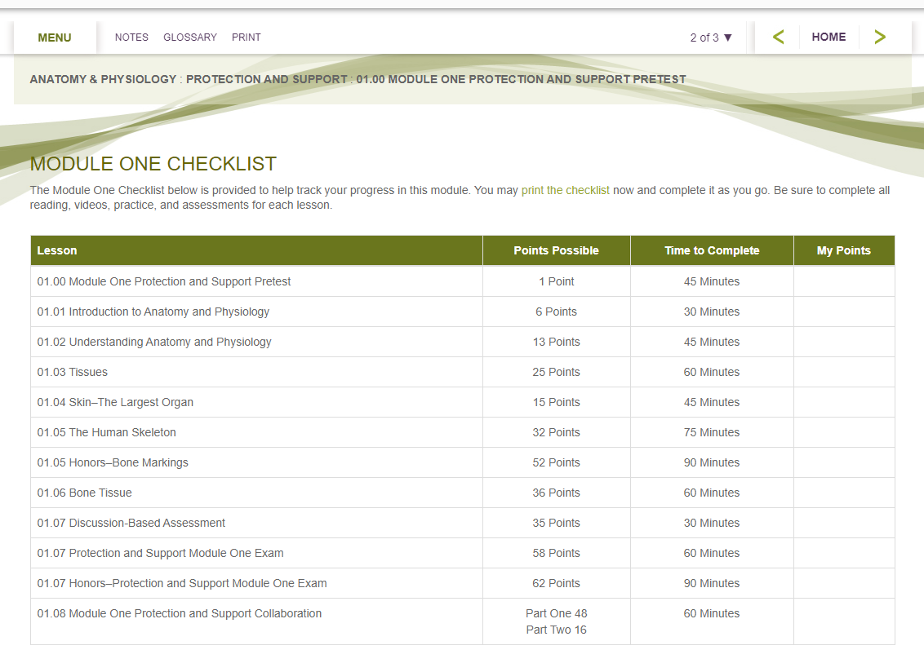Screen dimensions: 924x672
Task: Open the GLOSSARY
Action: (189, 37)
